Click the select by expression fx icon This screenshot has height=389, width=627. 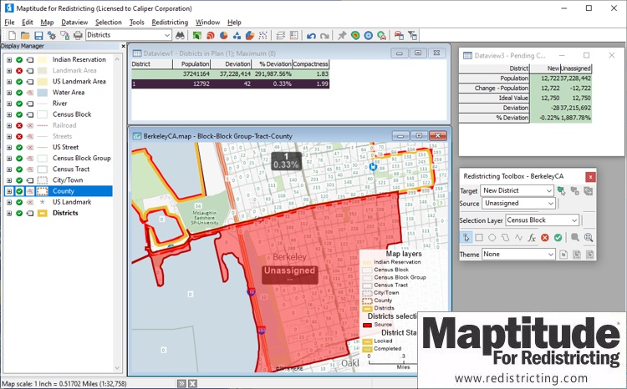(531, 237)
